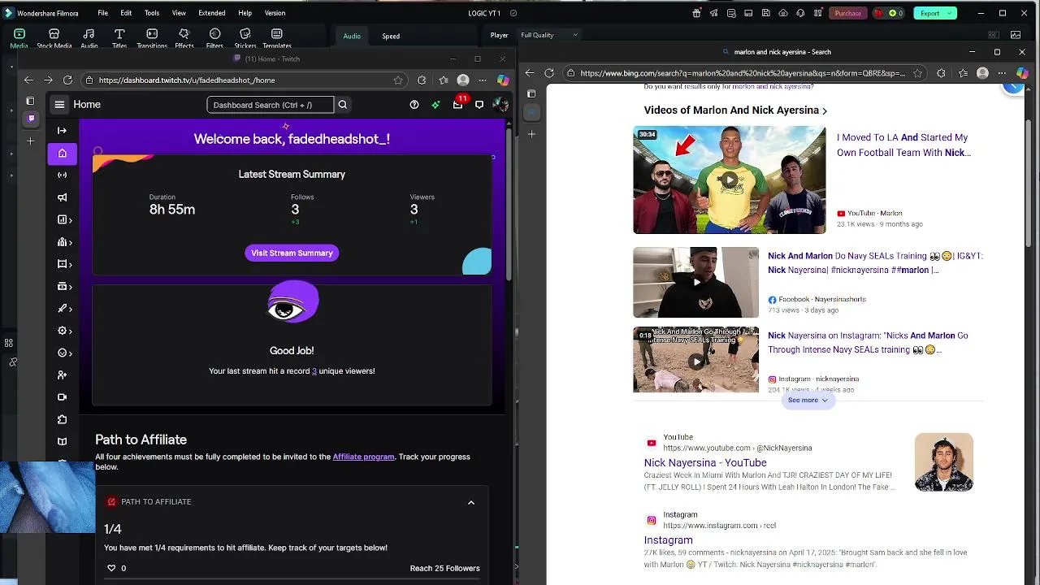Click the extensions puzzle icon in Twitch sidebar

62,419
